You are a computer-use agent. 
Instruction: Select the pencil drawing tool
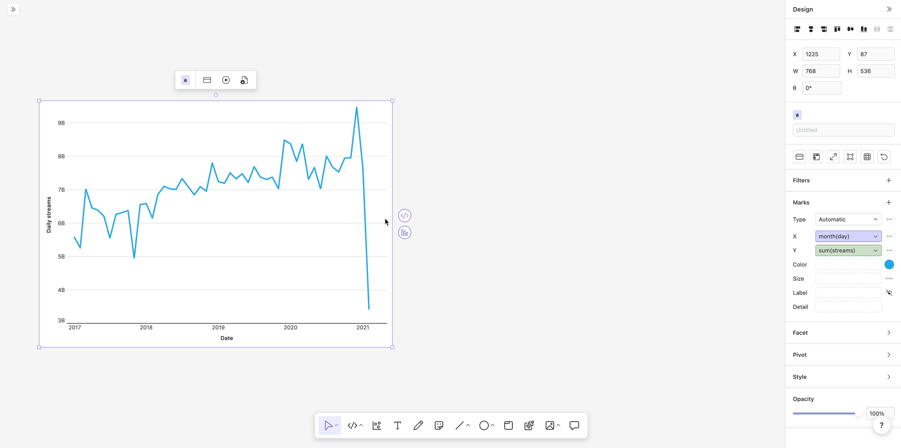click(418, 426)
